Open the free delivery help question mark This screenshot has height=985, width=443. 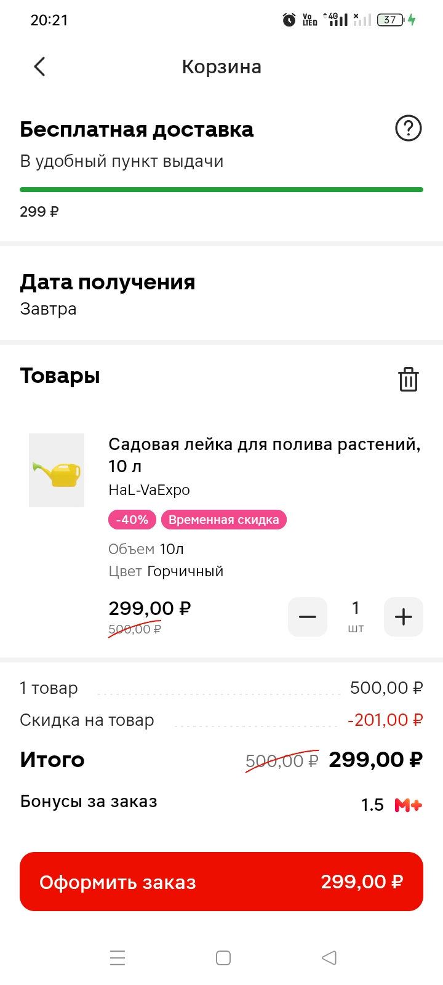(x=408, y=128)
